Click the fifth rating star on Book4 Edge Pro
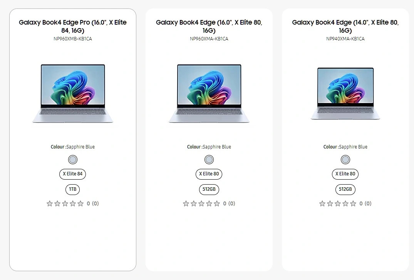The image size is (414, 280). 80,203
